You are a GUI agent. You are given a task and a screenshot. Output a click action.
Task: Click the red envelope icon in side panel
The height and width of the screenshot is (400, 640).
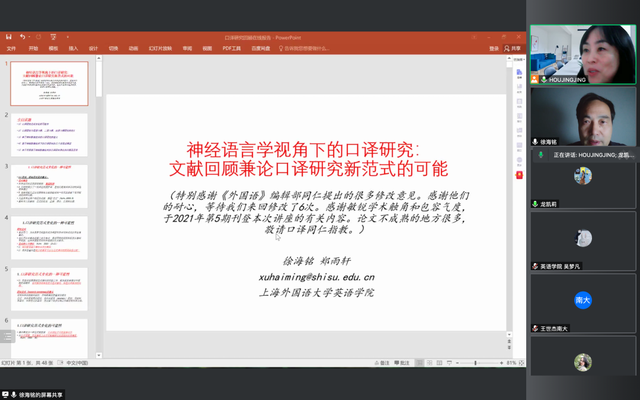coord(519,175)
